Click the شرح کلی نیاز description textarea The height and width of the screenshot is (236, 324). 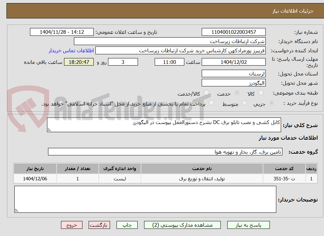(x=164, y=125)
